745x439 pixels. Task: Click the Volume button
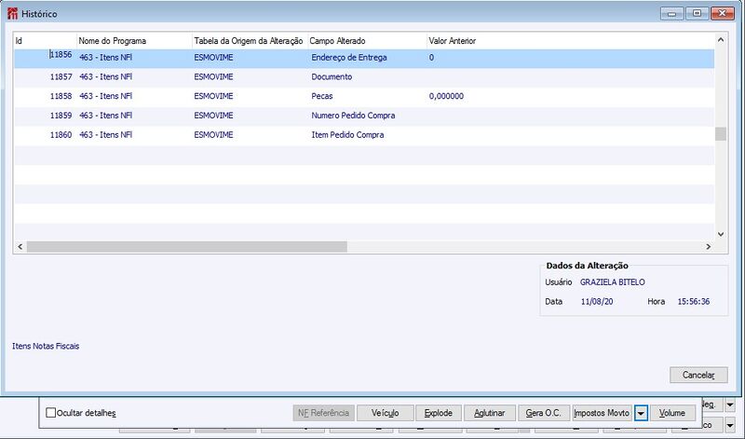(672, 413)
